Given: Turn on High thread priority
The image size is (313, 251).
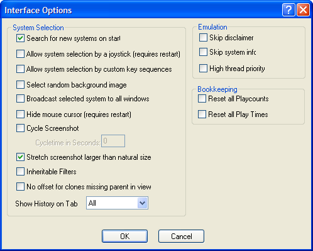Looking at the screenshot, I should coord(203,69).
